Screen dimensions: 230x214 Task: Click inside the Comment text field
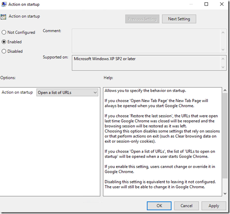[x=147, y=41]
